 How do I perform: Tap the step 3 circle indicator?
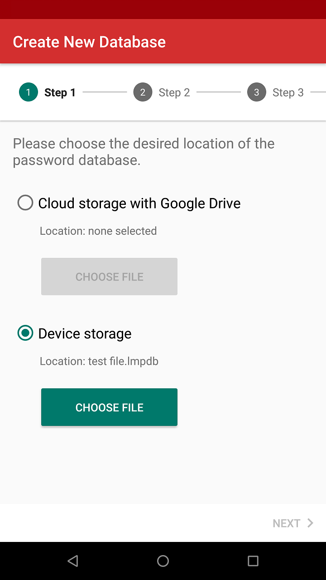pos(256,92)
